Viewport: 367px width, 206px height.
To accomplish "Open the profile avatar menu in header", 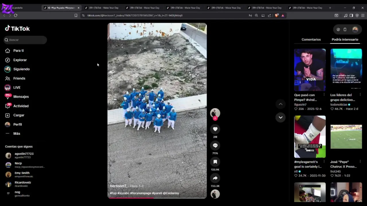I will 355,29.
